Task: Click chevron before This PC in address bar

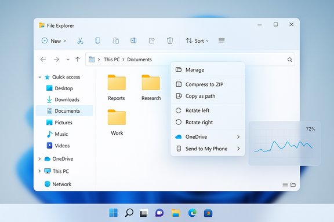Action: click(99, 60)
